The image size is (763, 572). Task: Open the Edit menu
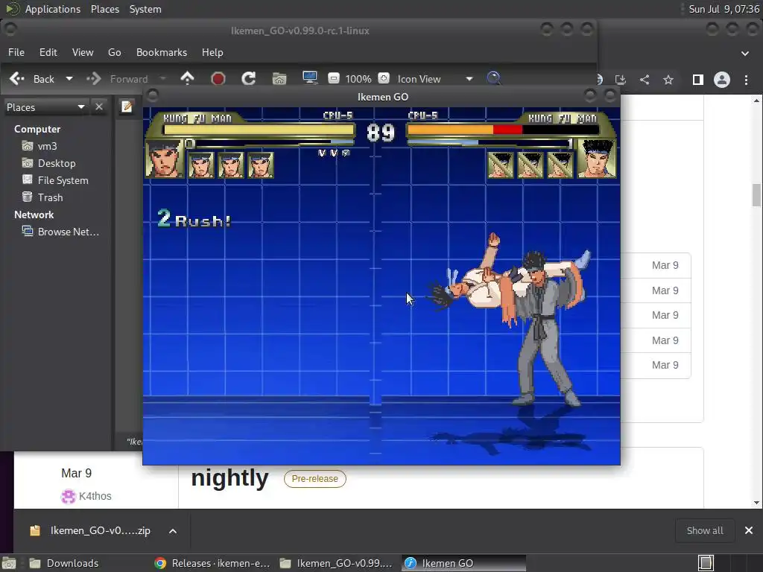(x=48, y=52)
